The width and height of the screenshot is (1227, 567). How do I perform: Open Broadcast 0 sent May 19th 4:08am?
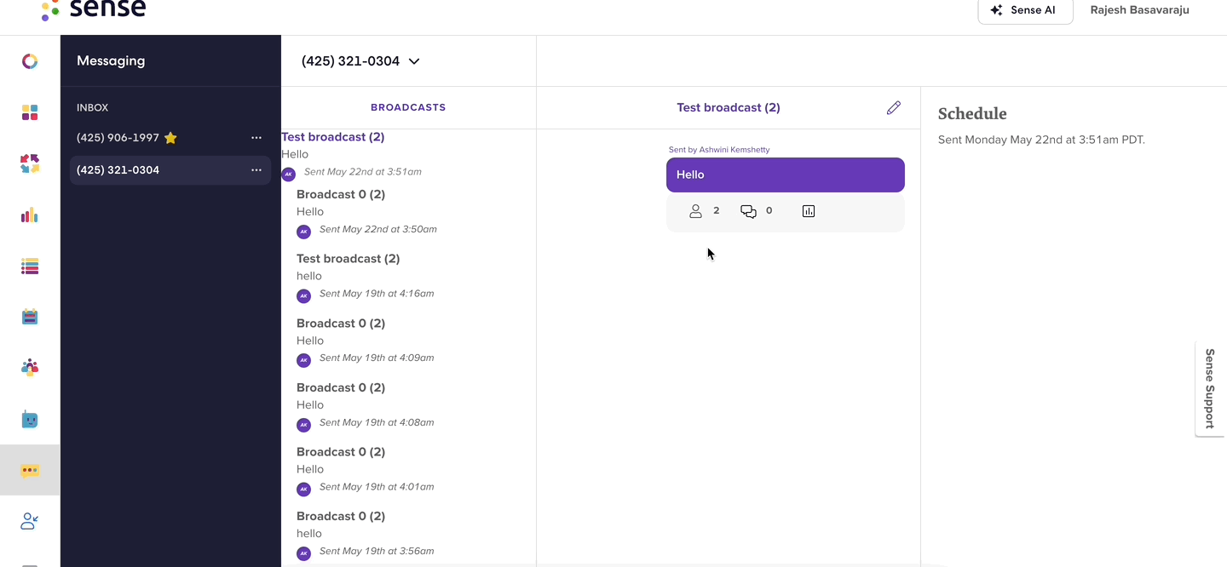[408, 406]
